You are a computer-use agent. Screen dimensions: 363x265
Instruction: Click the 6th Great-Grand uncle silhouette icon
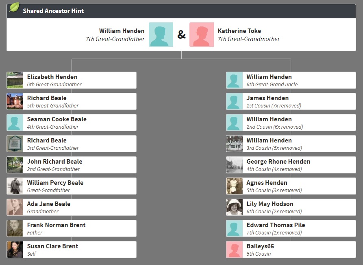click(234, 80)
